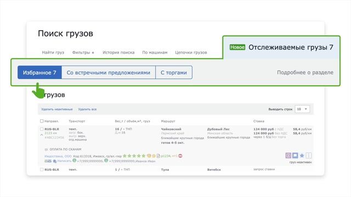Check the first RUS-BLR row checkbox
Image resolution: width=351 pixels, height=197 pixels.
point(42,129)
